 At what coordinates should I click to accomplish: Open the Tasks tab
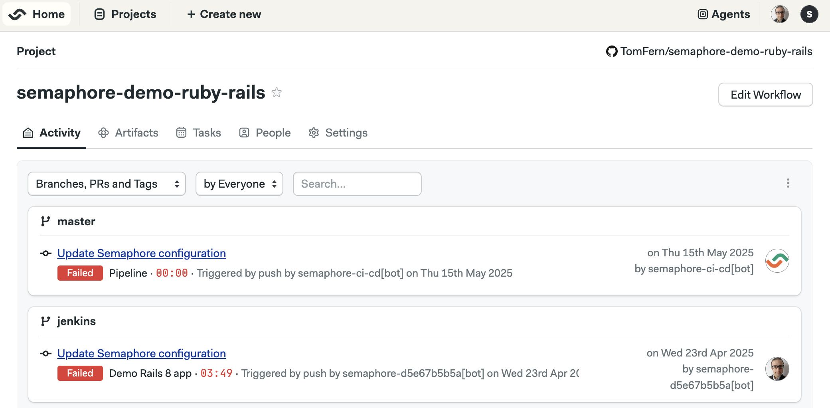[198, 133]
